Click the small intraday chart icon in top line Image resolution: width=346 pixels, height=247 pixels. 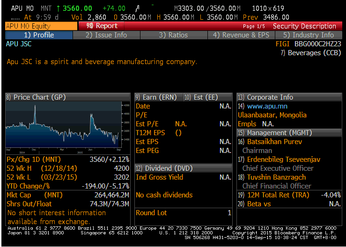click(x=137, y=8)
